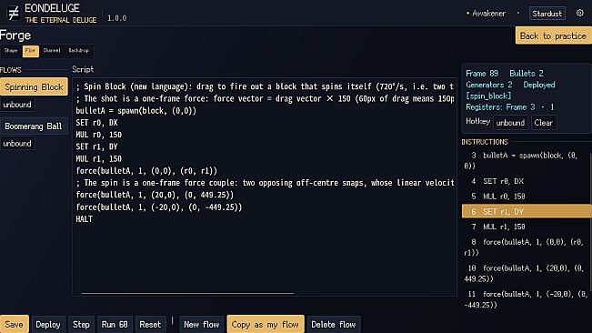Select highlighted instruction 6 SET r1, DY

(526, 211)
